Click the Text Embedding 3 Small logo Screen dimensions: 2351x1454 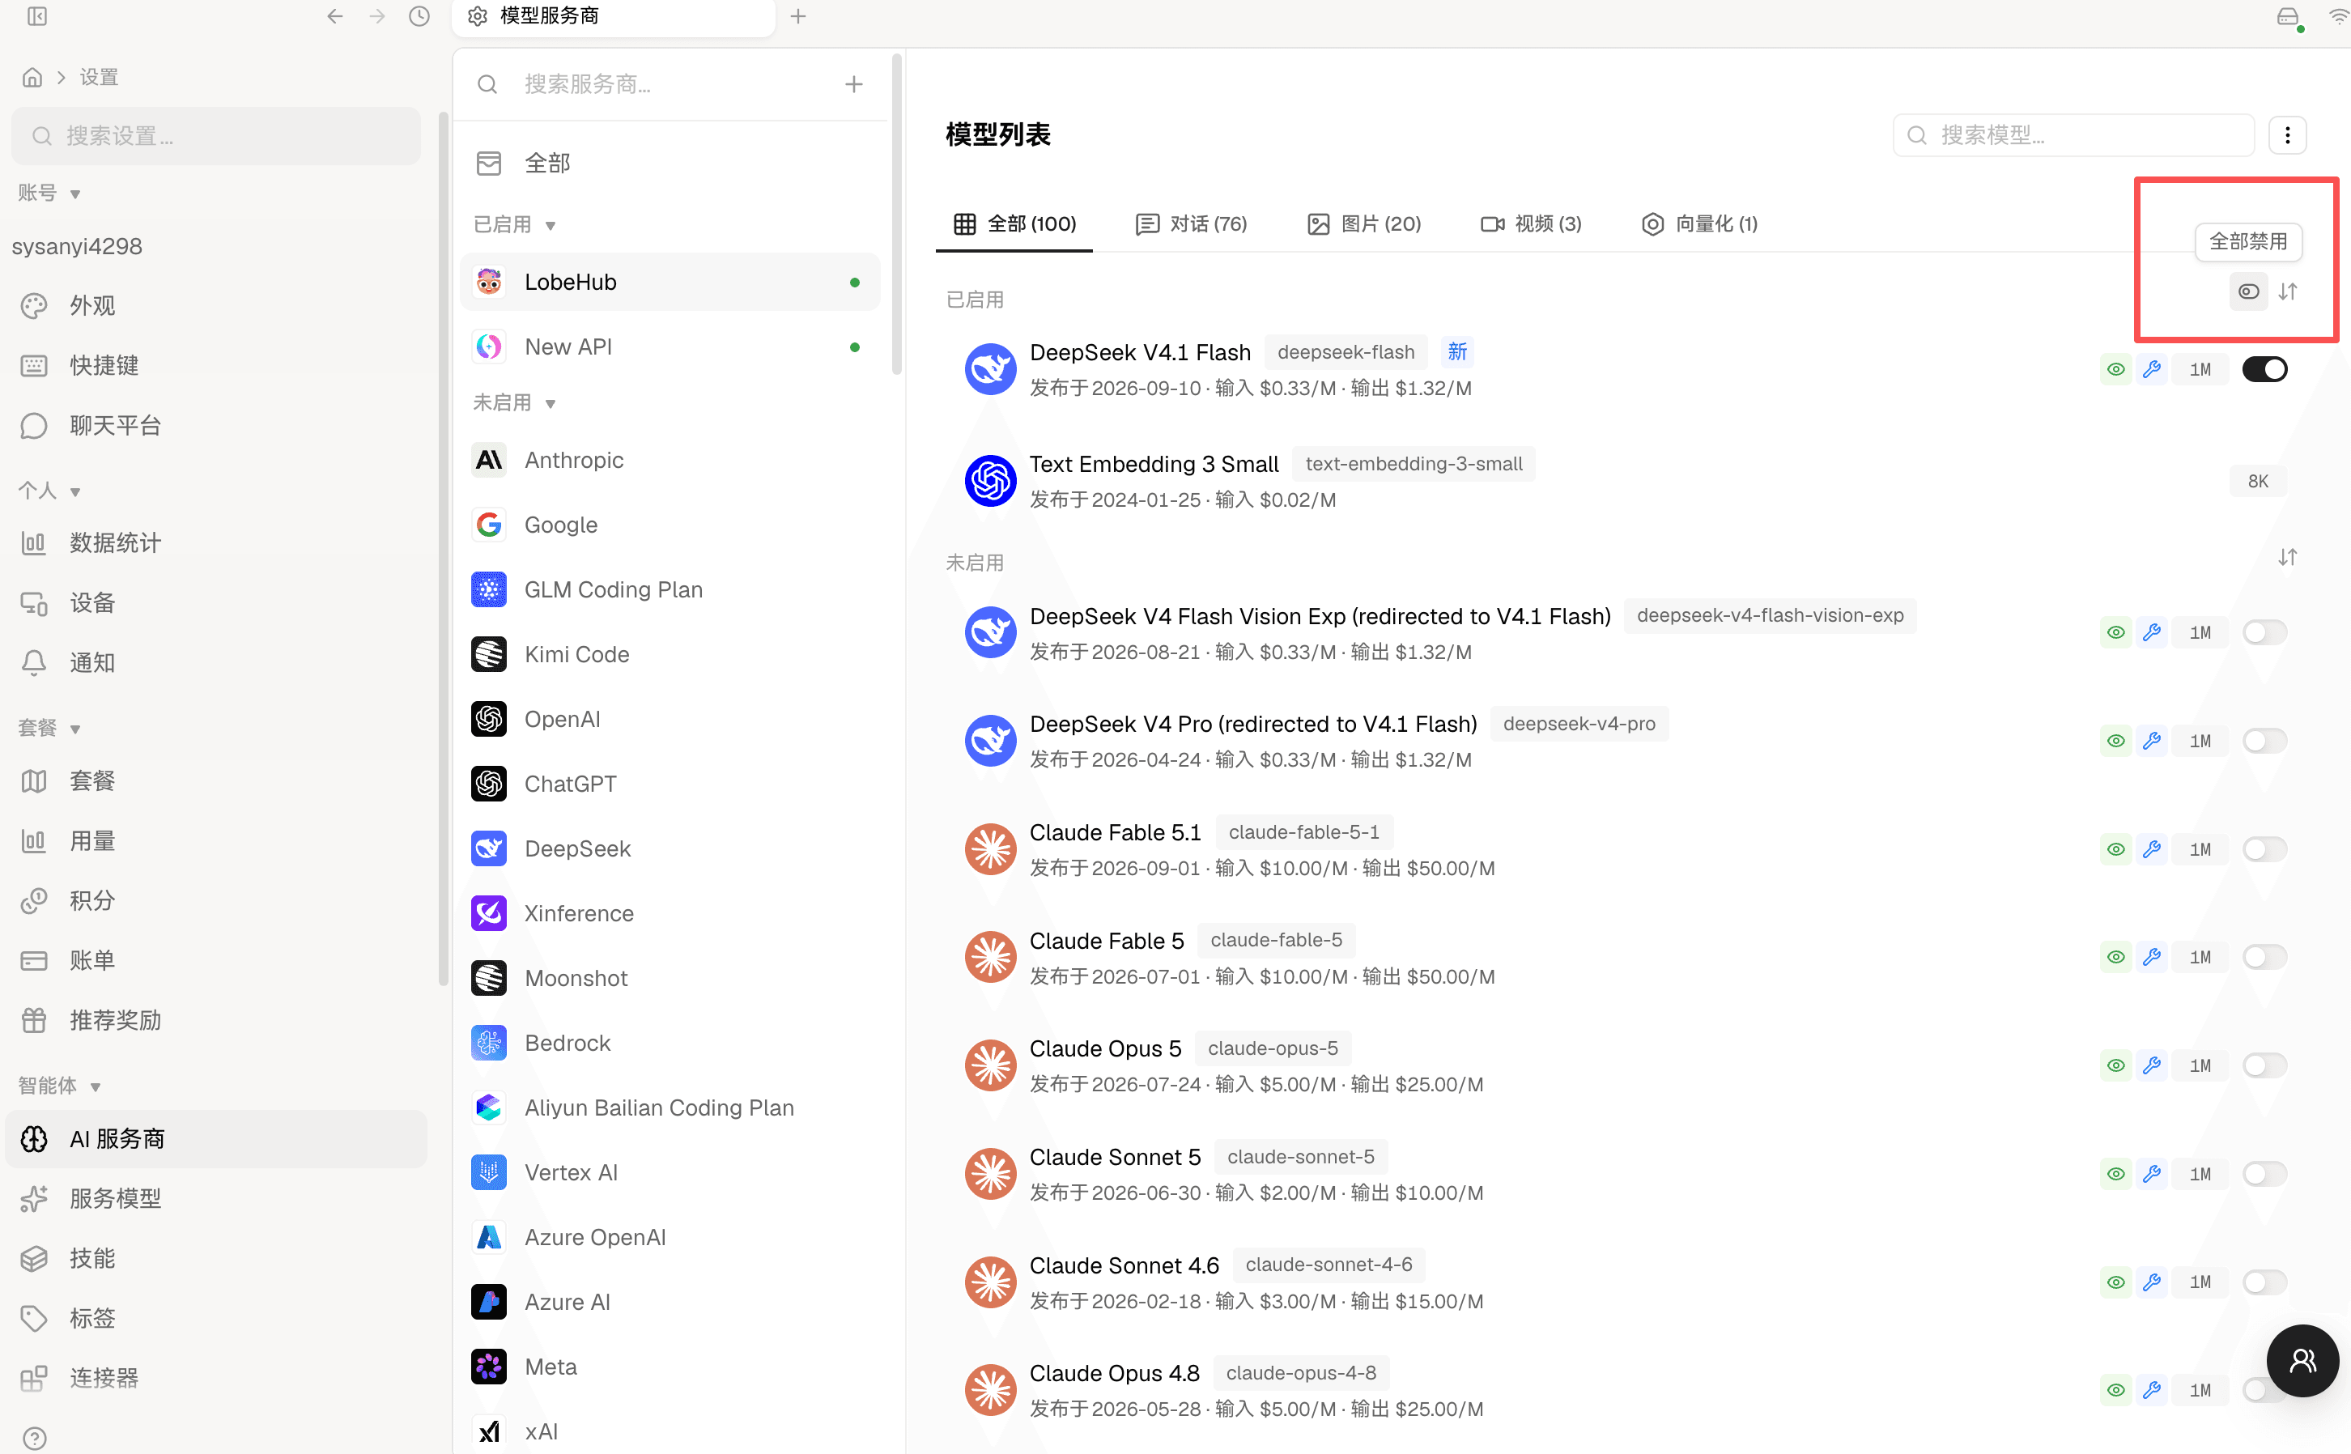[x=990, y=481]
